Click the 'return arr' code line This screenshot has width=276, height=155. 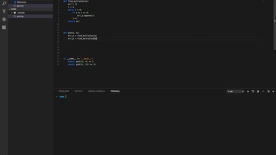pyautogui.click(x=74, y=21)
